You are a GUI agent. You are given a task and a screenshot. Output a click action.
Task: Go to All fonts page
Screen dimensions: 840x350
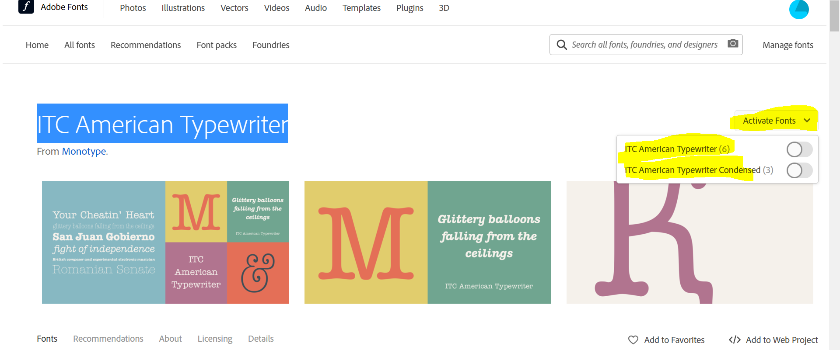point(80,45)
